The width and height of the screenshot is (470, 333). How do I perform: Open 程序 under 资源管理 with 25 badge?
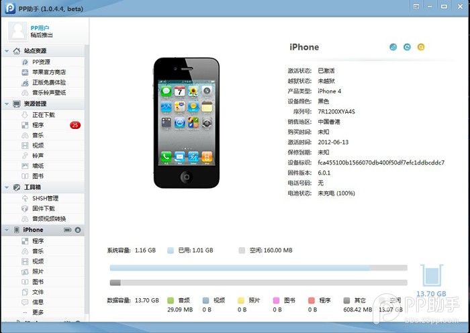[42, 125]
